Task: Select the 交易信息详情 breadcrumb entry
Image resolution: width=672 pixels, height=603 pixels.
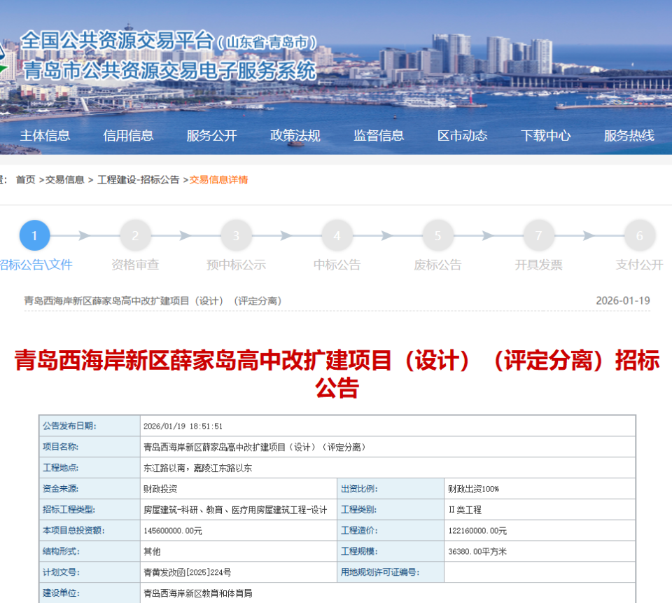Action: 220,179
